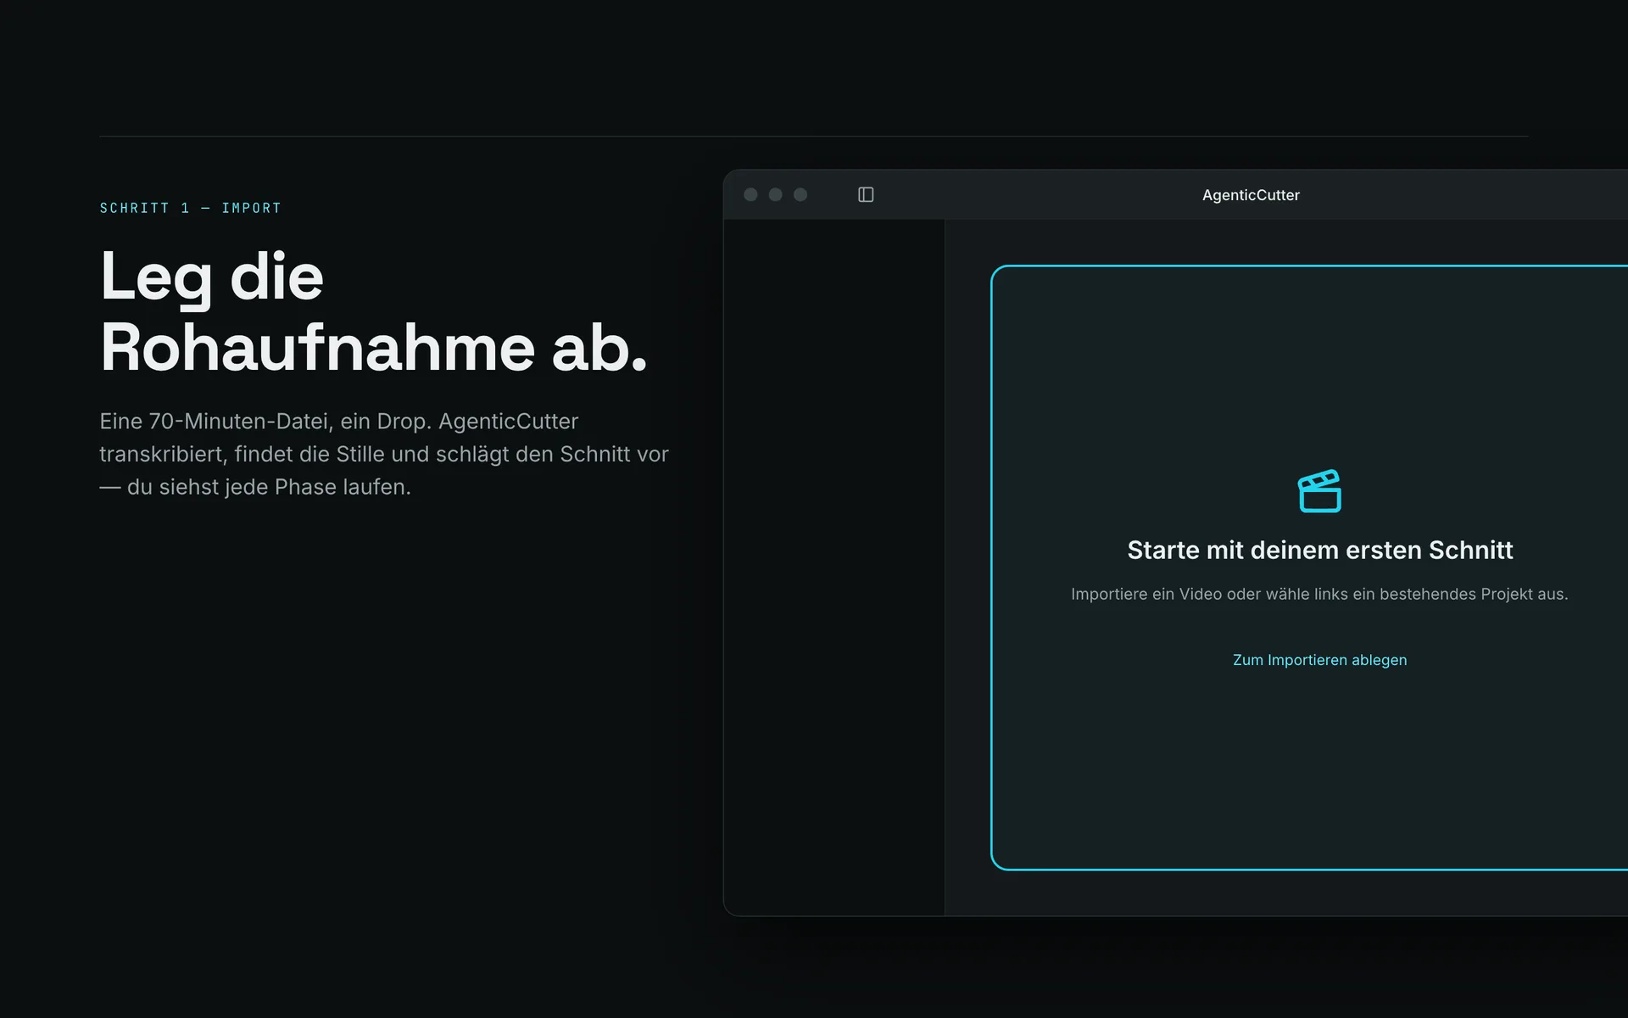Toggle the sidebar panel icon
The width and height of the screenshot is (1628, 1018).
[866, 195]
